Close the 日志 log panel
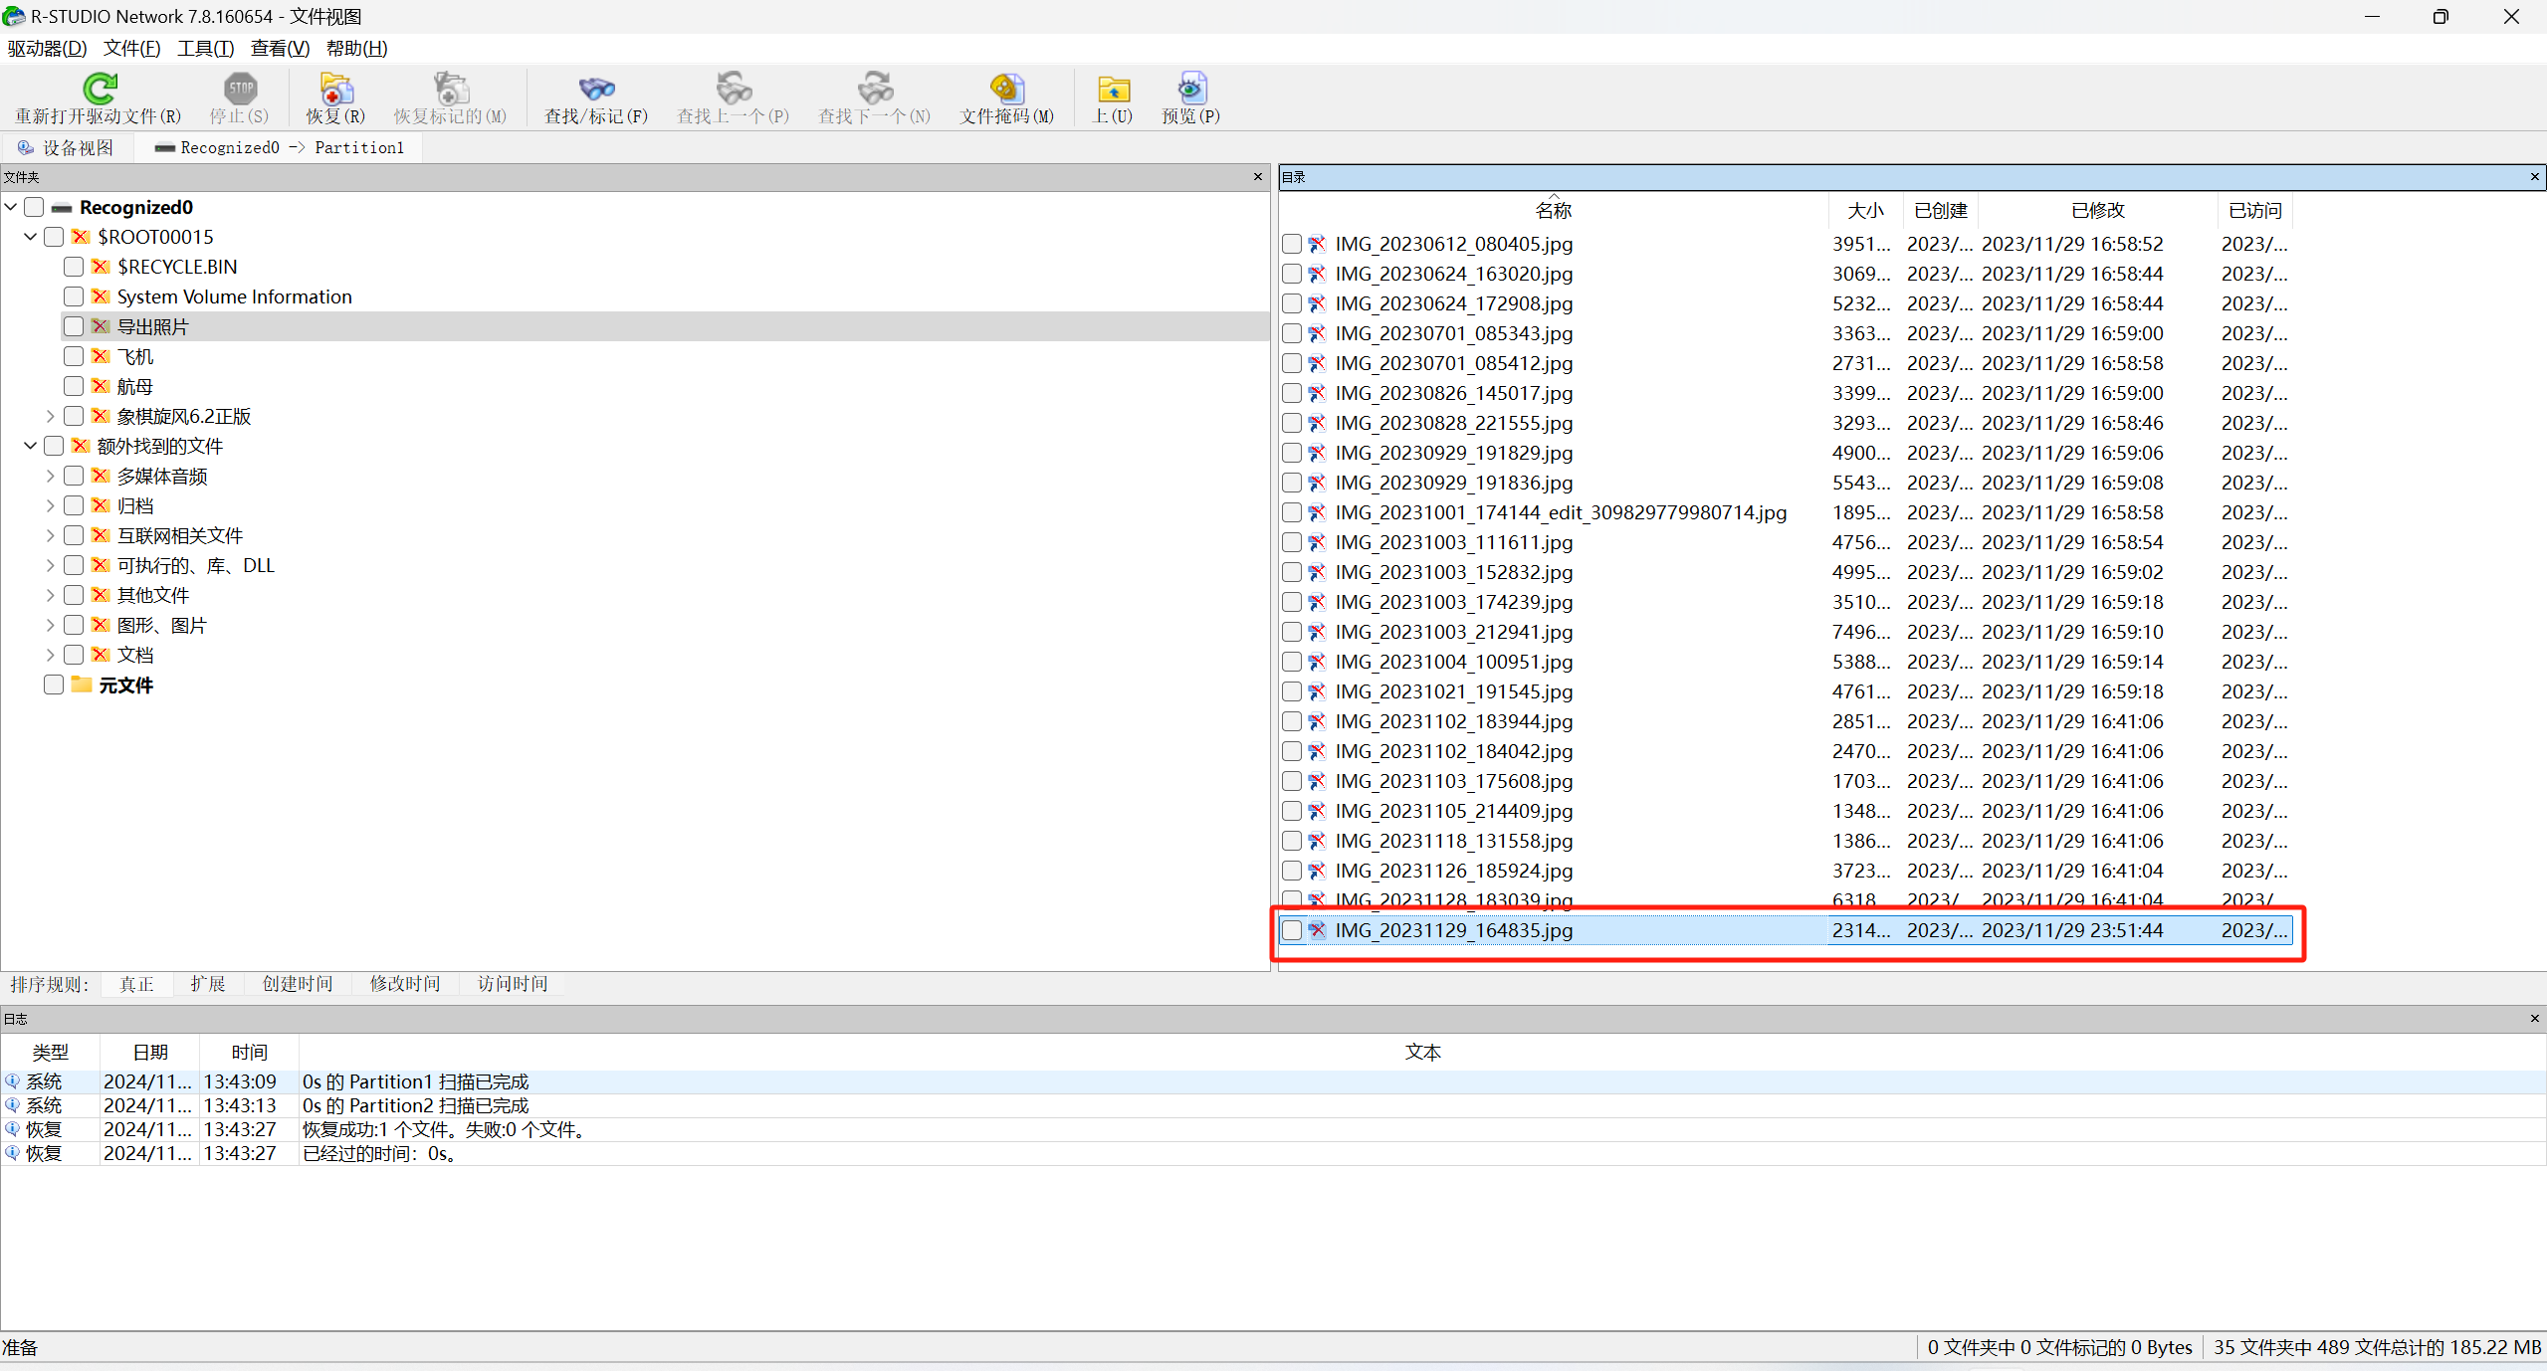 [x=2534, y=1019]
